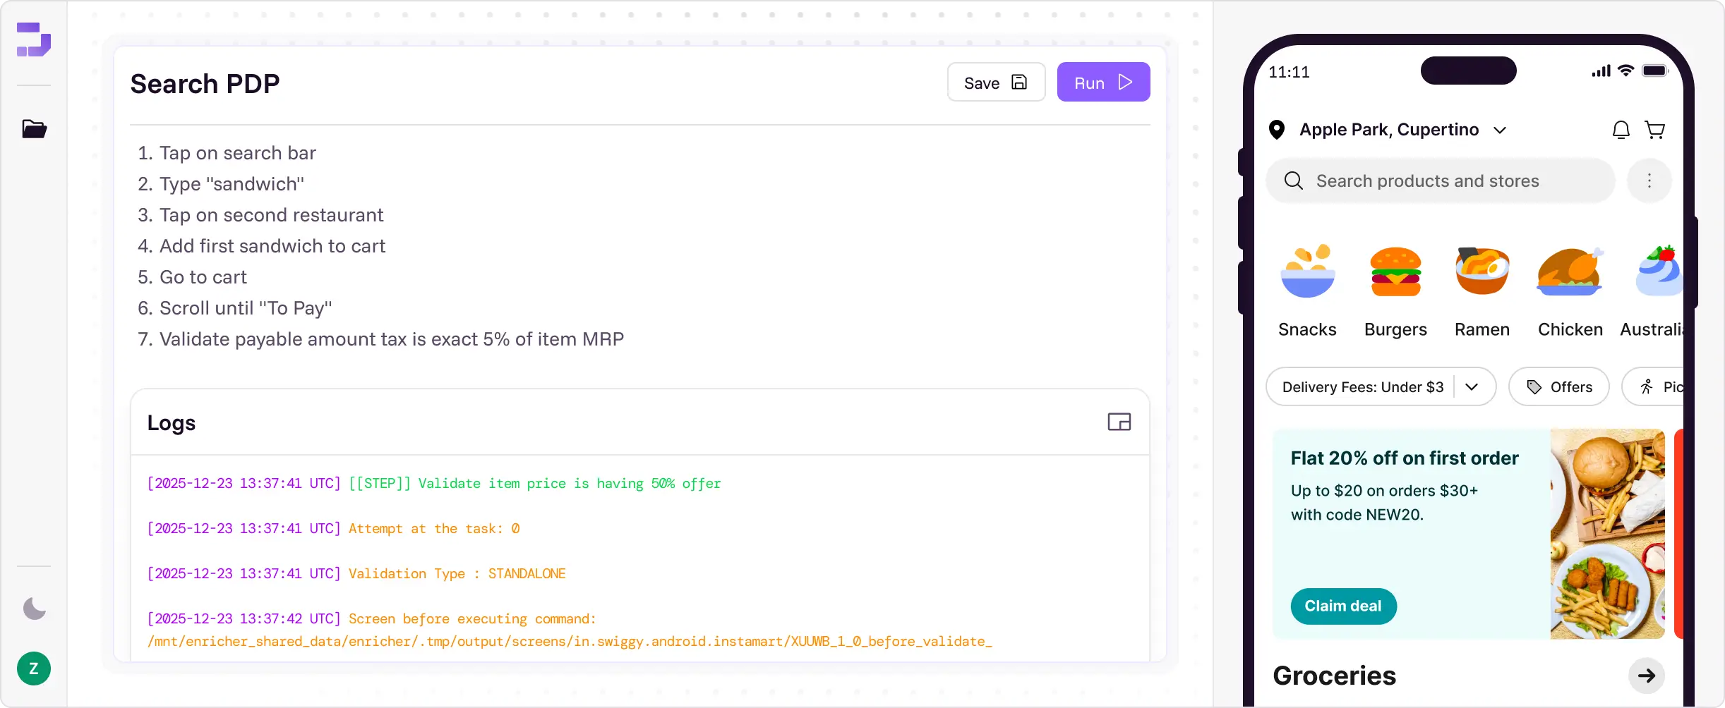
Task: Click the 'Flat 20% off on first order' headline
Action: pyautogui.click(x=1405, y=458)
